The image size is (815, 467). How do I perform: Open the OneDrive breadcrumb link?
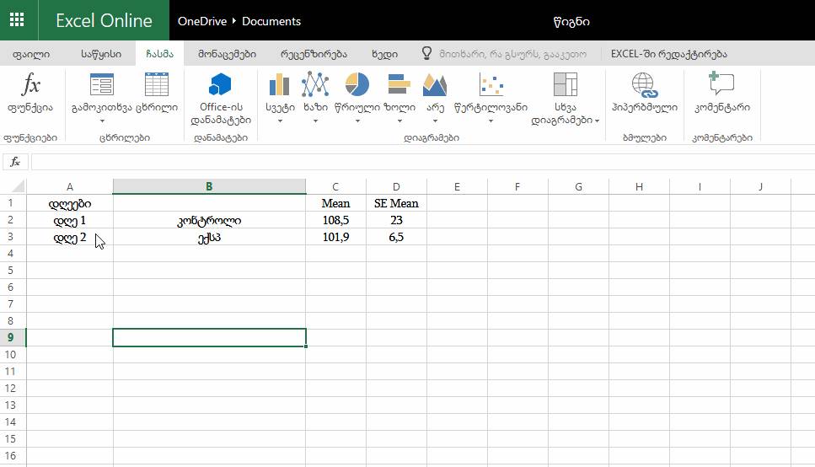[202, 21]
